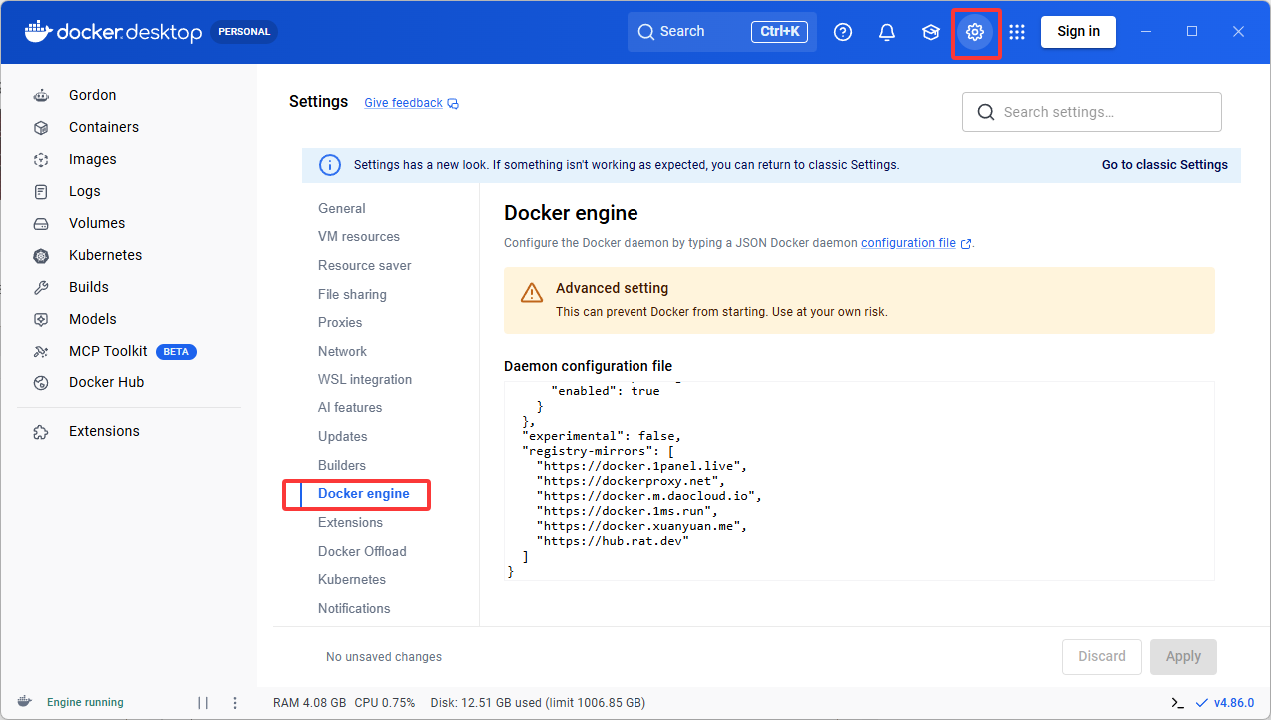1271x720 pixels.
Task: Open the configuration file link
Action: point(908,243)
